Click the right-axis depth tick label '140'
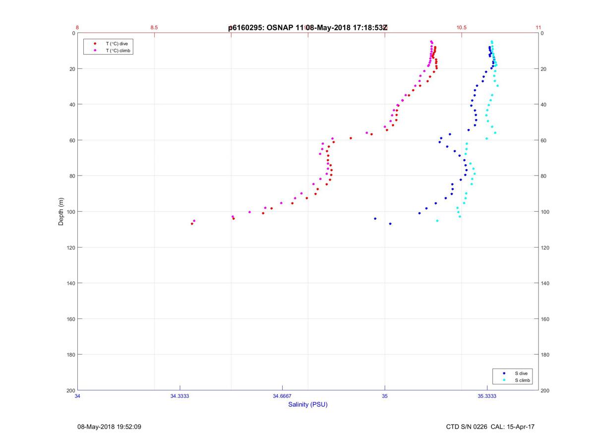Image resolution: width=595 pixels, height=439 pixels. (x=545, y=283)
